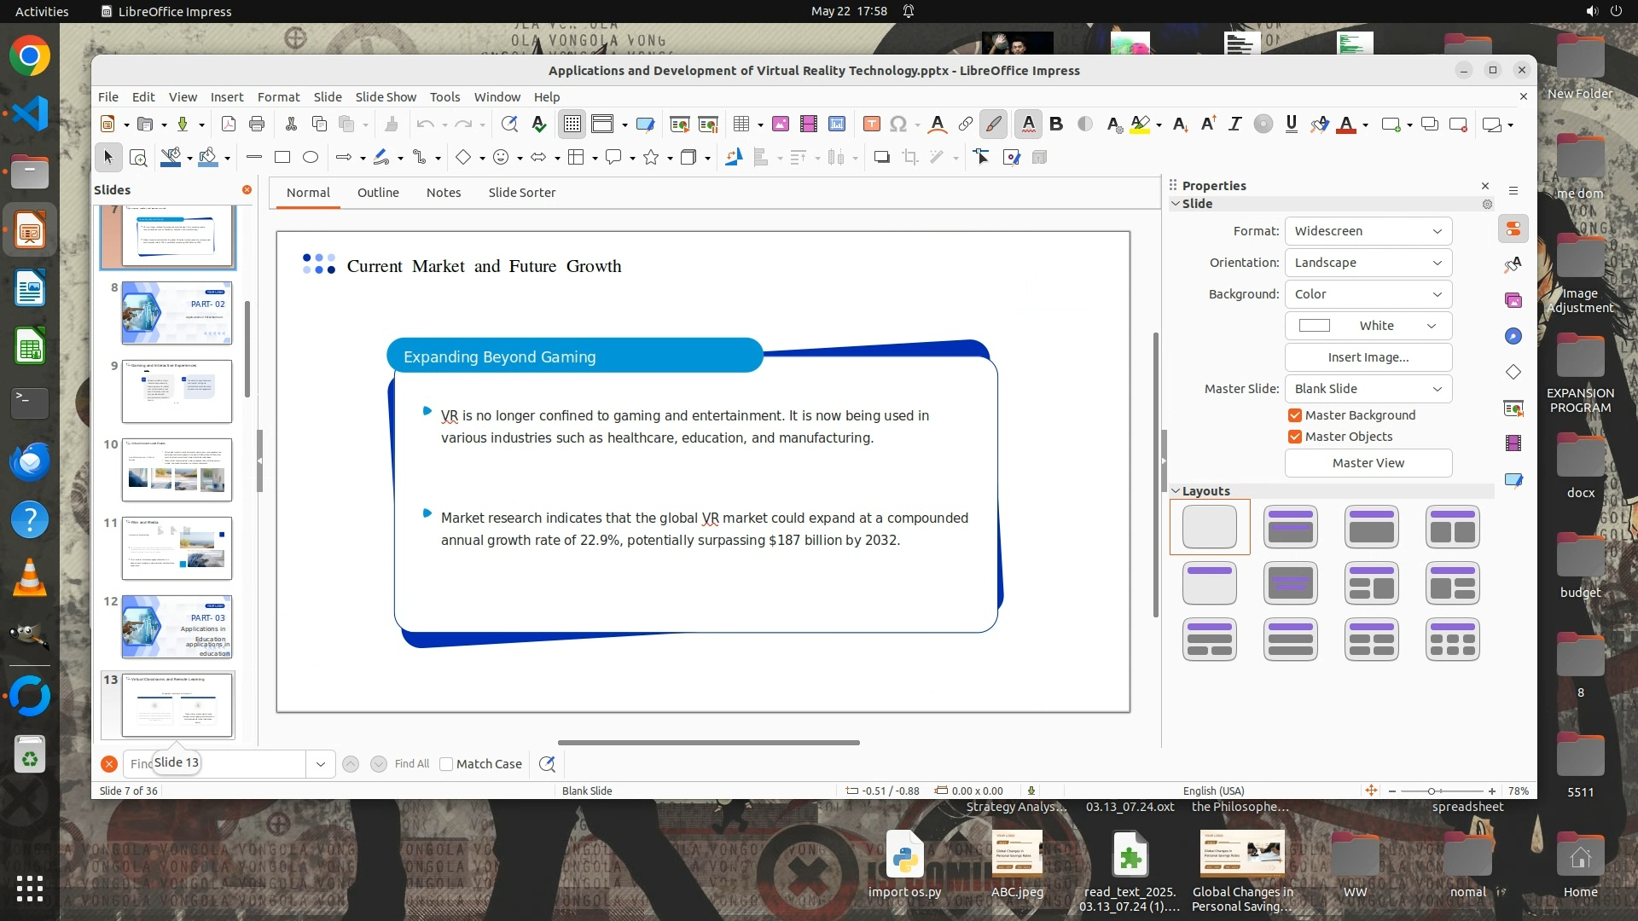The height and width of the screenshot is (921, 1638).
Task: Click the Insert Special Character icon
Action: [x=897, y=125]
